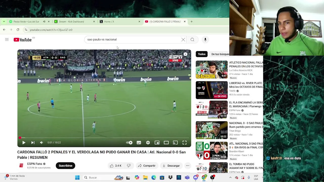Skip to next video
Image resolution: width=324 pixels, height=182 pixels.
33,143
